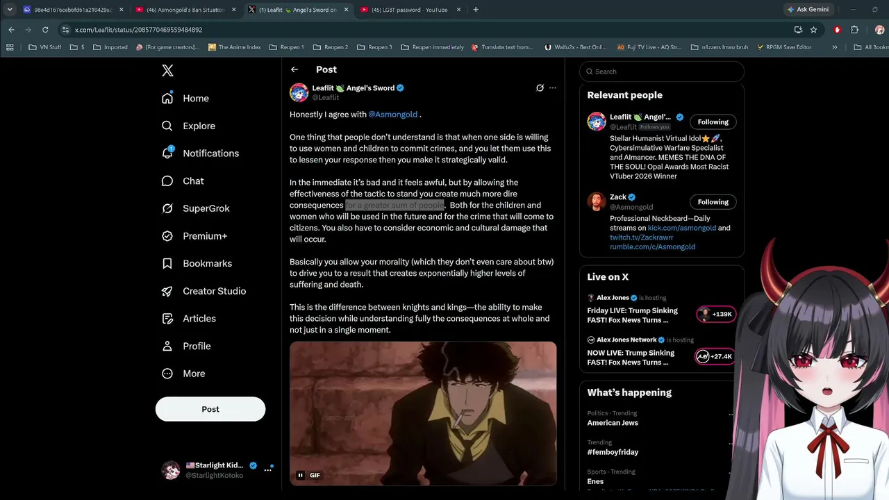The height and width of the screenshot is (500, 889).
Task: Open a new browser tab
Action: (476, 10)
